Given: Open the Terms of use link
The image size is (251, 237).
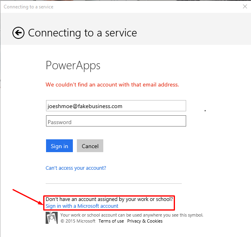Looking at the screenshot, I should pos(111,221).
